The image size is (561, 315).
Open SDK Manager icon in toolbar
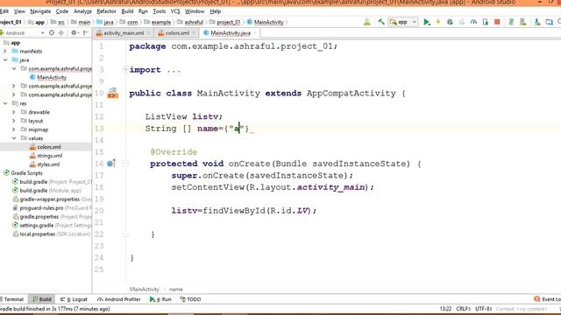click(x=537, y=22)
